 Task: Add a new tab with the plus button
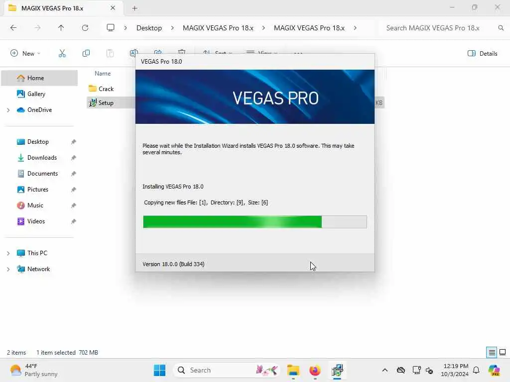tap(134, 8)
